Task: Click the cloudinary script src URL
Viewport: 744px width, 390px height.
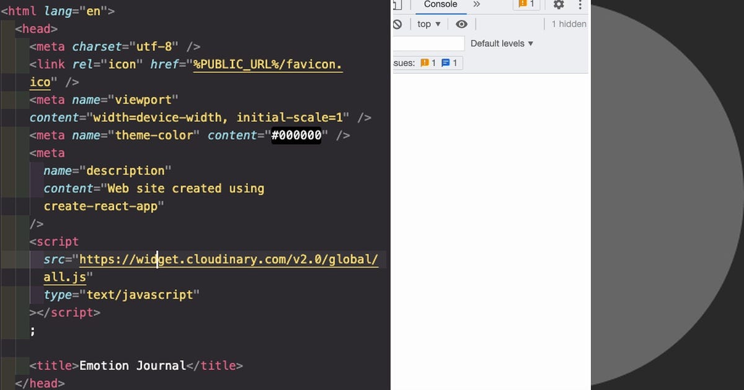Action: click(229, 259)
